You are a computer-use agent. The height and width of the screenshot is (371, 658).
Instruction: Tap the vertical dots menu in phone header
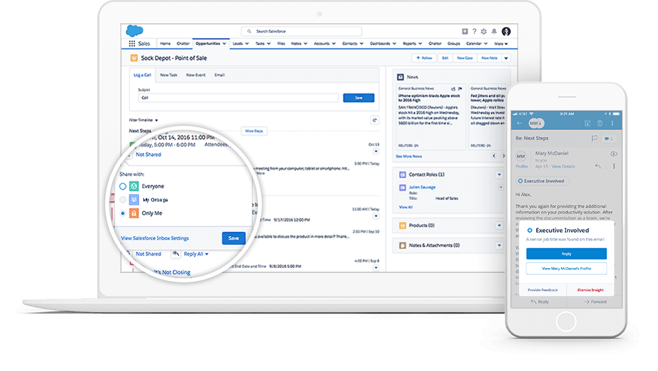coord(612,123)
